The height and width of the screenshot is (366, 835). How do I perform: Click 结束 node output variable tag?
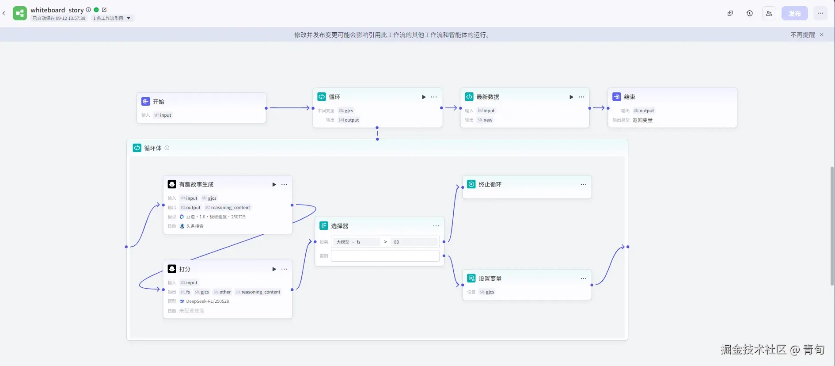644,111
